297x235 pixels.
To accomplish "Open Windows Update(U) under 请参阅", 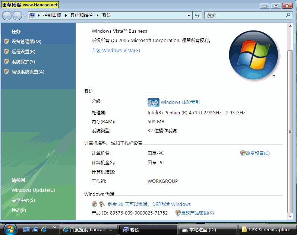I will [x=33, y=190].
